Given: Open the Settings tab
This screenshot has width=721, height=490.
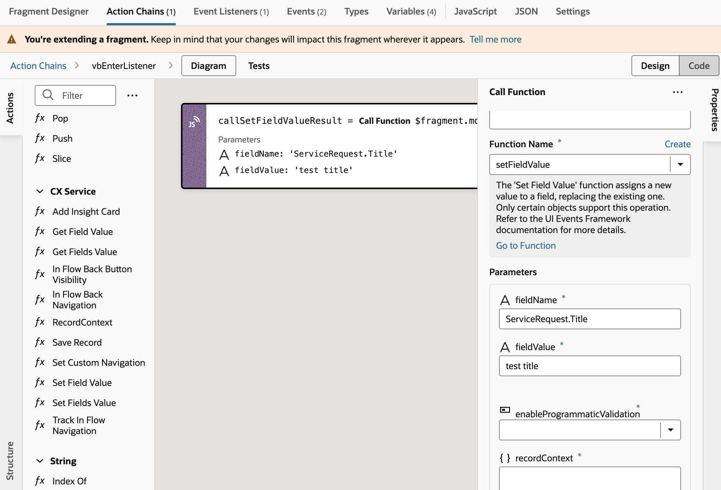Looking at the screenshot, I should [573, 12].
